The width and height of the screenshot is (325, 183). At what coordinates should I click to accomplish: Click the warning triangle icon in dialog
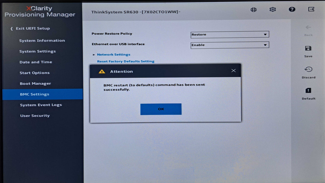click(102, 71)
